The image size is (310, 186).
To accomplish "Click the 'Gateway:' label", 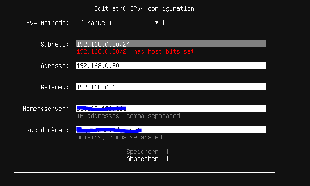I will pyautogui.click(x=55, y=87).
